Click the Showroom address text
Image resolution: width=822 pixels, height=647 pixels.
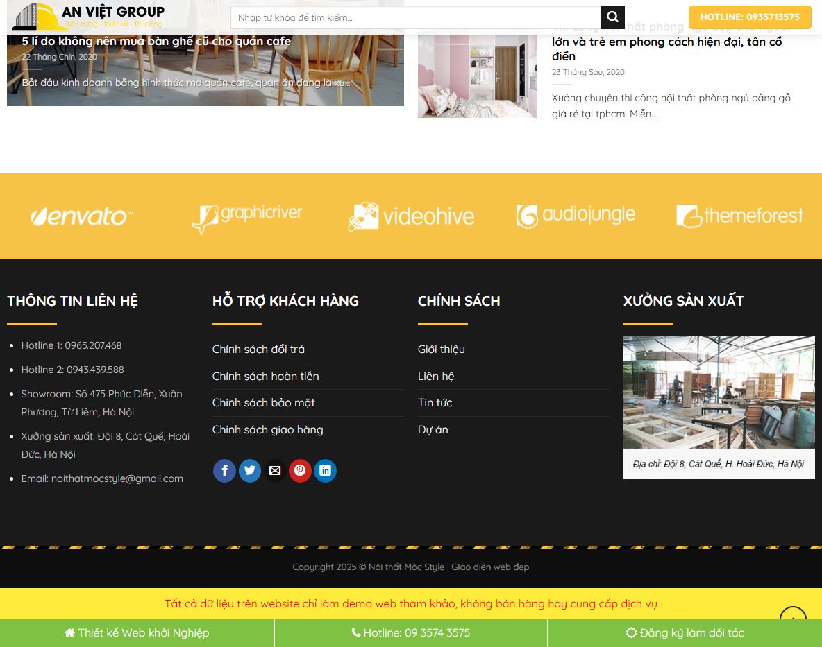101,402
